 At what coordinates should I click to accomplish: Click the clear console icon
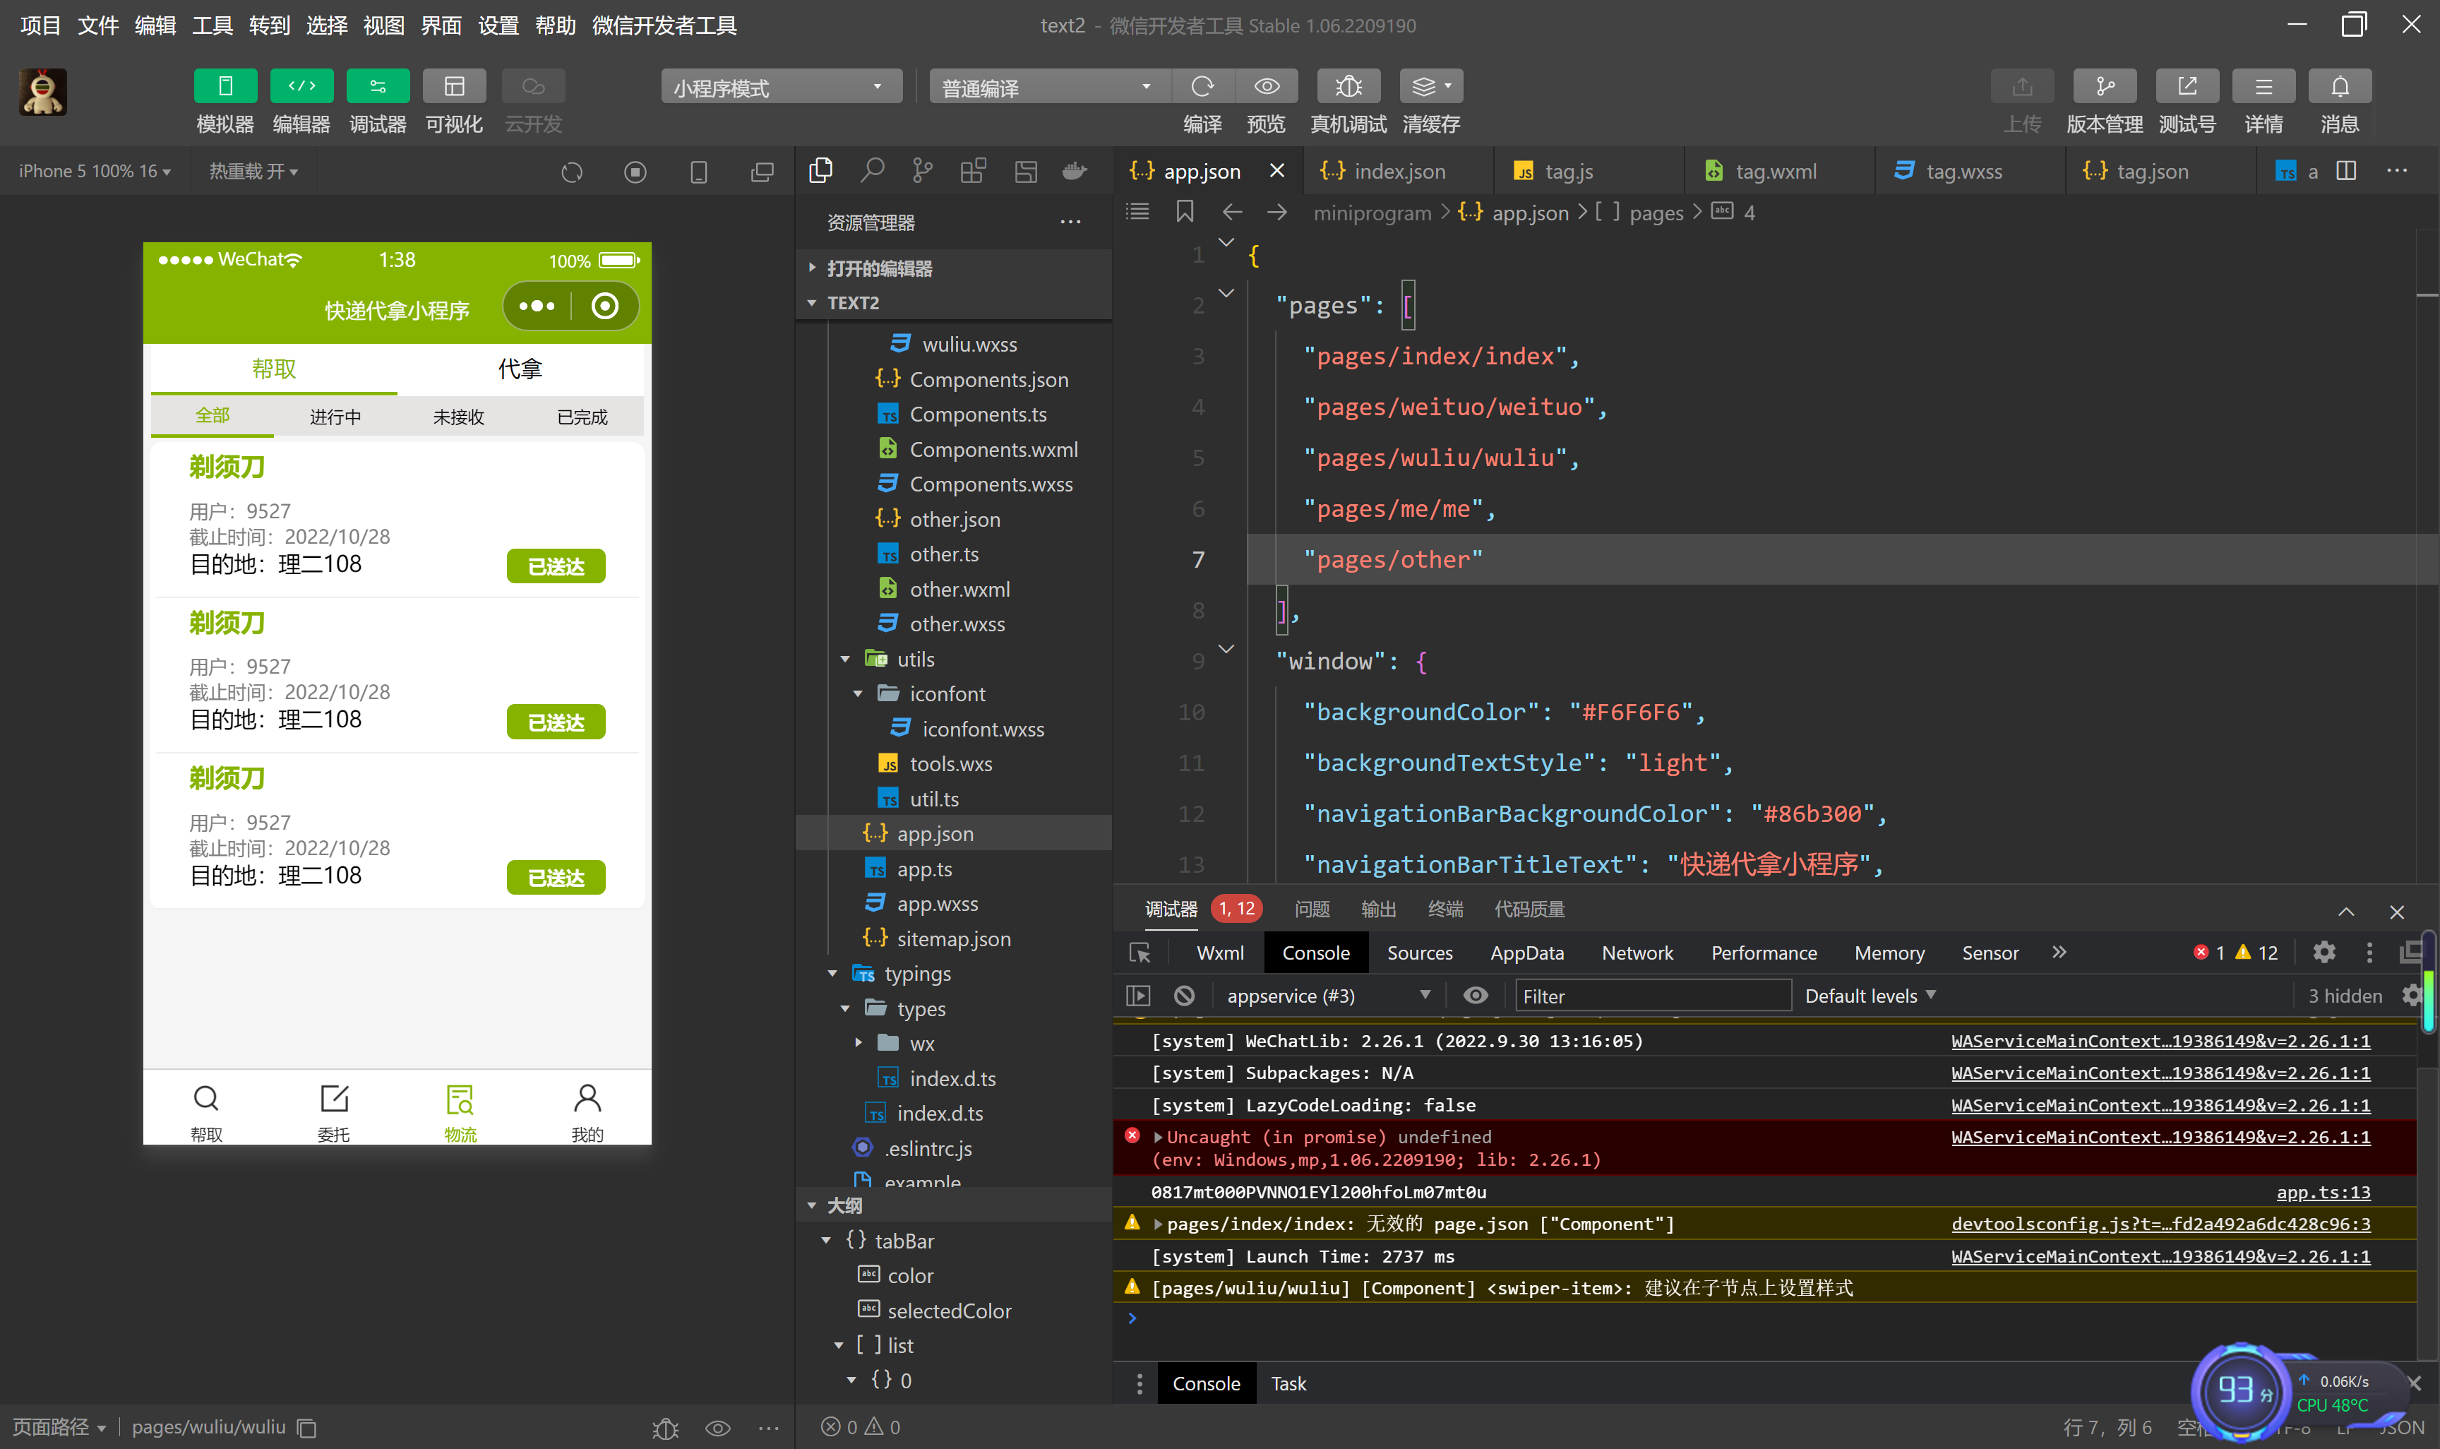[x=1184, y=996]
